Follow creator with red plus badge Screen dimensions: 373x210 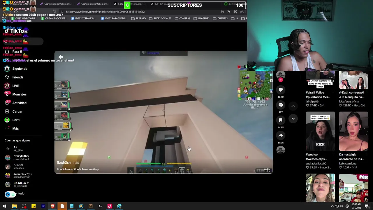point(281,80)
